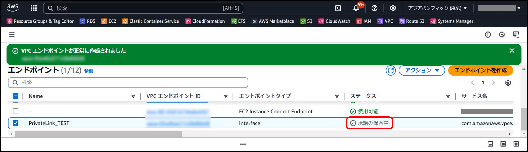This screenshot has width=528, height=152.
Task: Open the VPC shortcut
Action: tap(385, 21)
